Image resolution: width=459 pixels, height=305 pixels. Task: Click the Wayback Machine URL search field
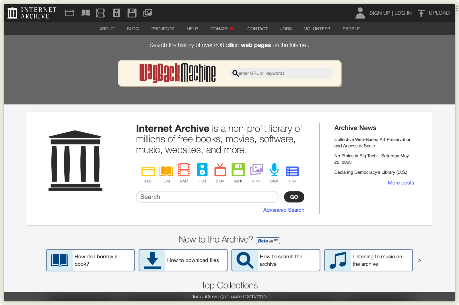[x=281, y=73]
